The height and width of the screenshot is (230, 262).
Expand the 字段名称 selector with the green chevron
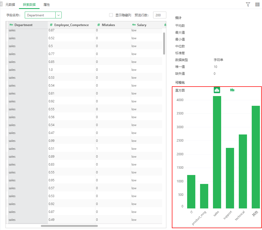59,15
